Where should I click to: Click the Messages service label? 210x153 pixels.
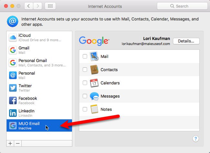[x=110, y=96]
